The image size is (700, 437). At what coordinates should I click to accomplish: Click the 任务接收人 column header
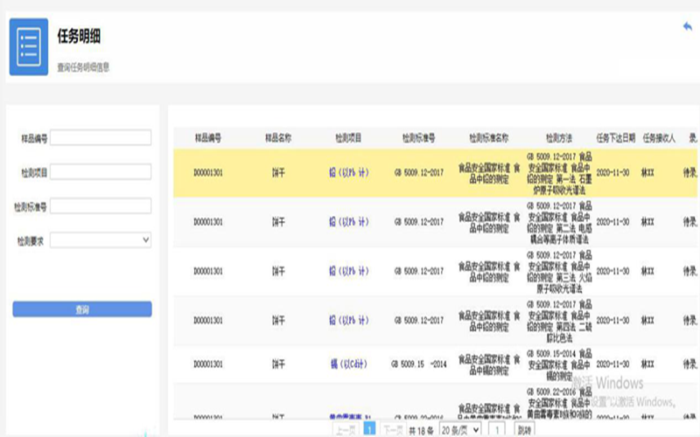click(659, 138)
